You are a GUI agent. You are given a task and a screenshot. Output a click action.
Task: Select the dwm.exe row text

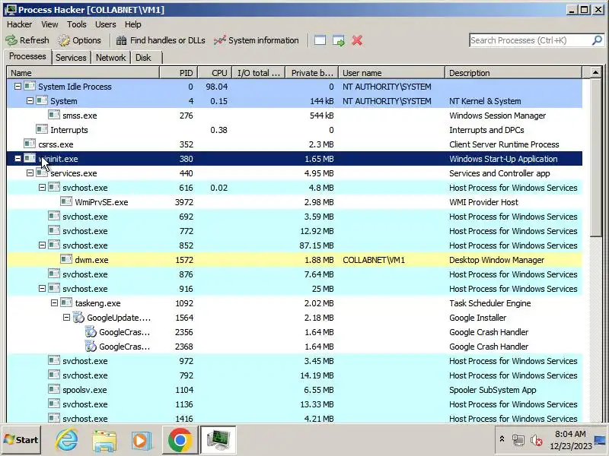coord(91,260)
